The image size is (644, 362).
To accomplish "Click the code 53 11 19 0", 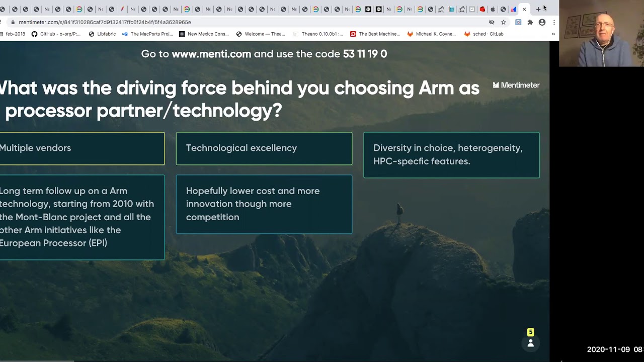I will pyautogui.click(x=365, y=54).
